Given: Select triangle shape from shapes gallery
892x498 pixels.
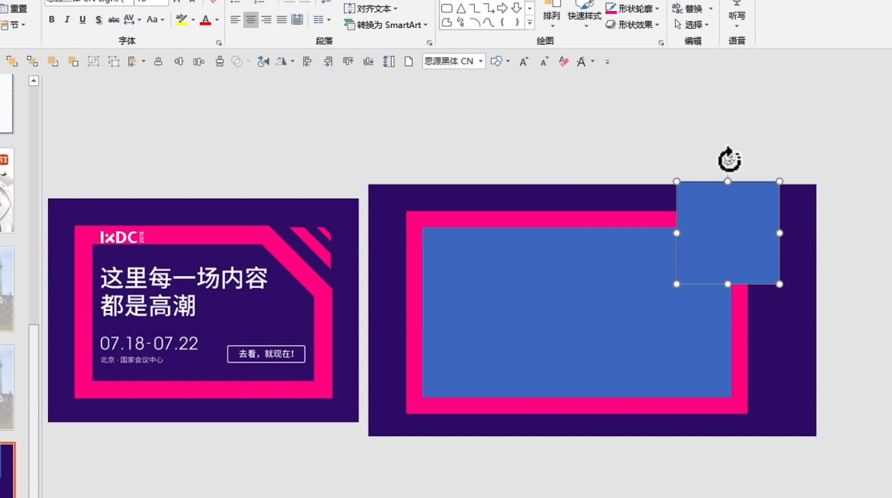Looking at the screenshot, I should click(x=461, y=8).
